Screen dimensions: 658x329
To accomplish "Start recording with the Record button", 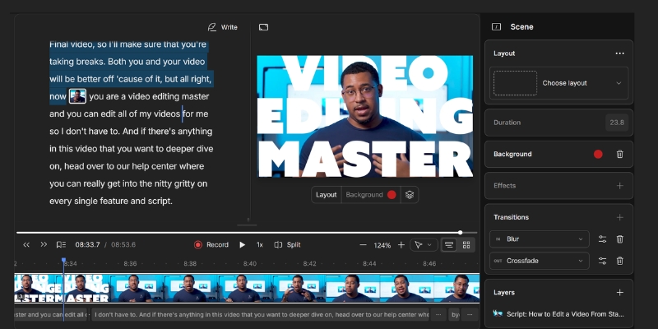I will coord(211,244).
